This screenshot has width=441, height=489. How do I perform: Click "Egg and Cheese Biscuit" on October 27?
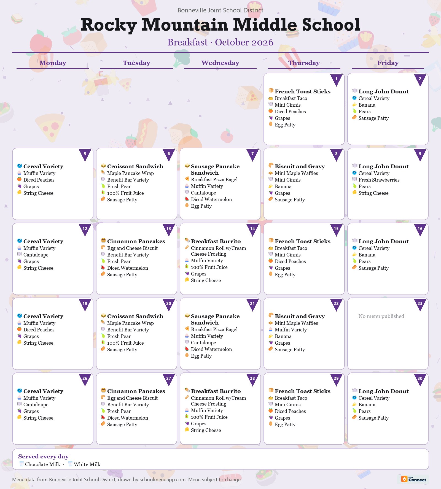click(132, 398)
